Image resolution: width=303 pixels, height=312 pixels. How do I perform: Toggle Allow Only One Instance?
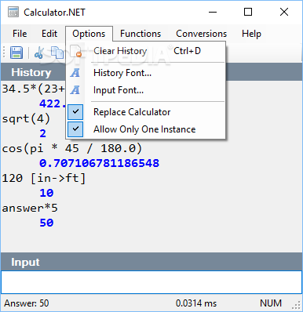pyautogui.click(x=145, y=129)
